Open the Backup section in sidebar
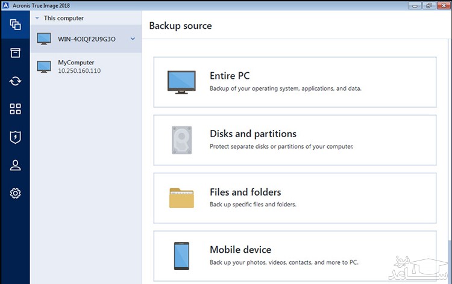The width and height of the screenshot is (452, 284). coord(15,25)
